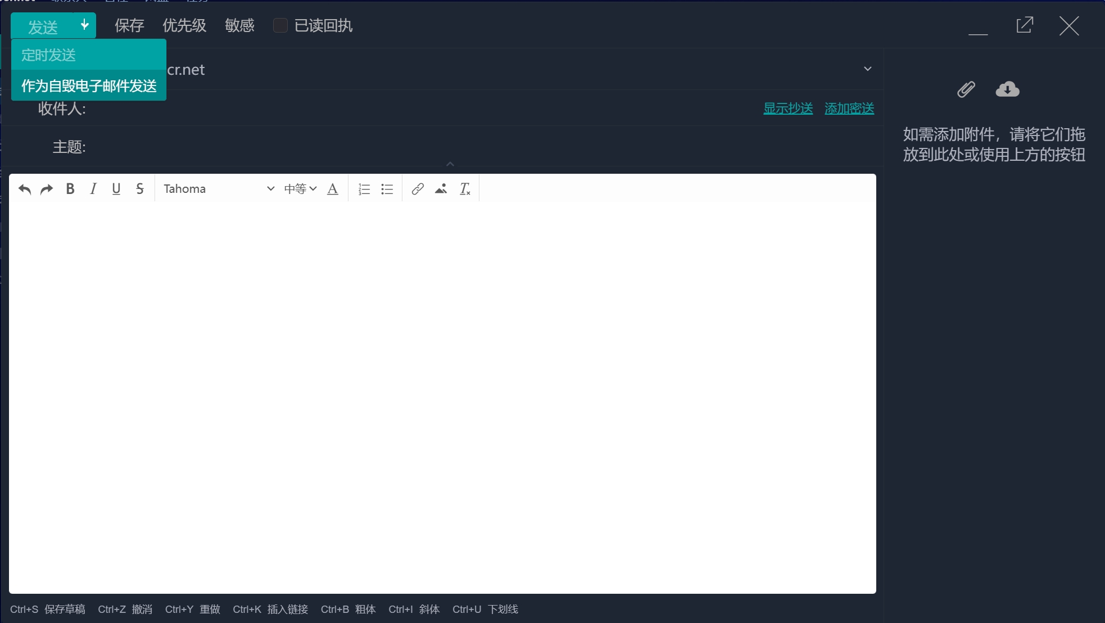
Task: Enable the 已读回执 checkbox
Action: click(280, 25)
